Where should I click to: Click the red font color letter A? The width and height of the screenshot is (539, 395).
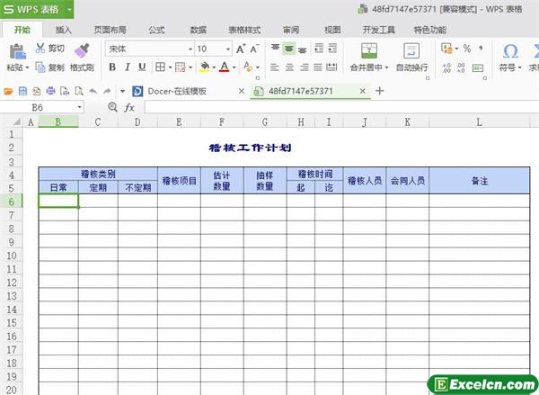[223, 67]
